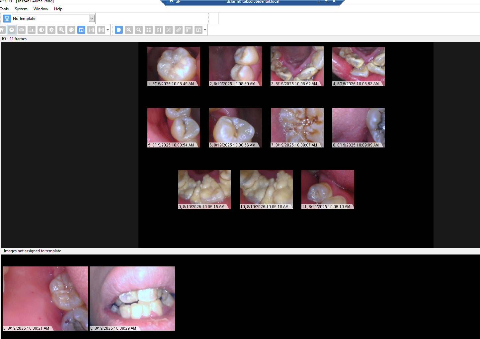This screenshot has height=339, width=480.
Task: Click the fit-to-screen collapse arrows icon
Action: click(x=149, y=30)
